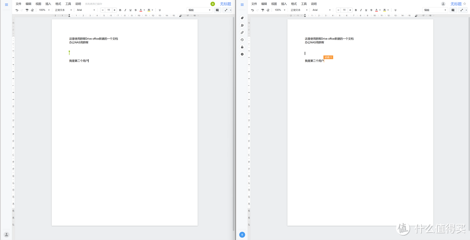The height and width of the screenshot is (240, 470).
Task: Open the 100% zoom dropdown in left window
Action: 44,10
